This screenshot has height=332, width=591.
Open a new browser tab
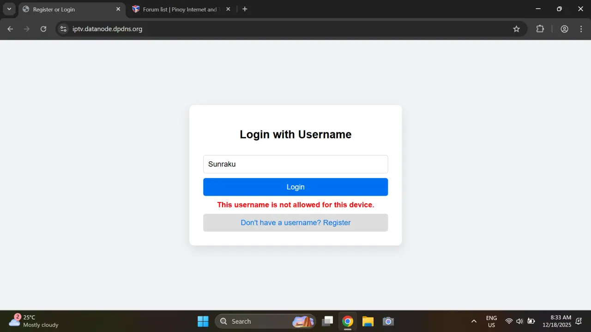pyautogui.click(x=245, y=9)
